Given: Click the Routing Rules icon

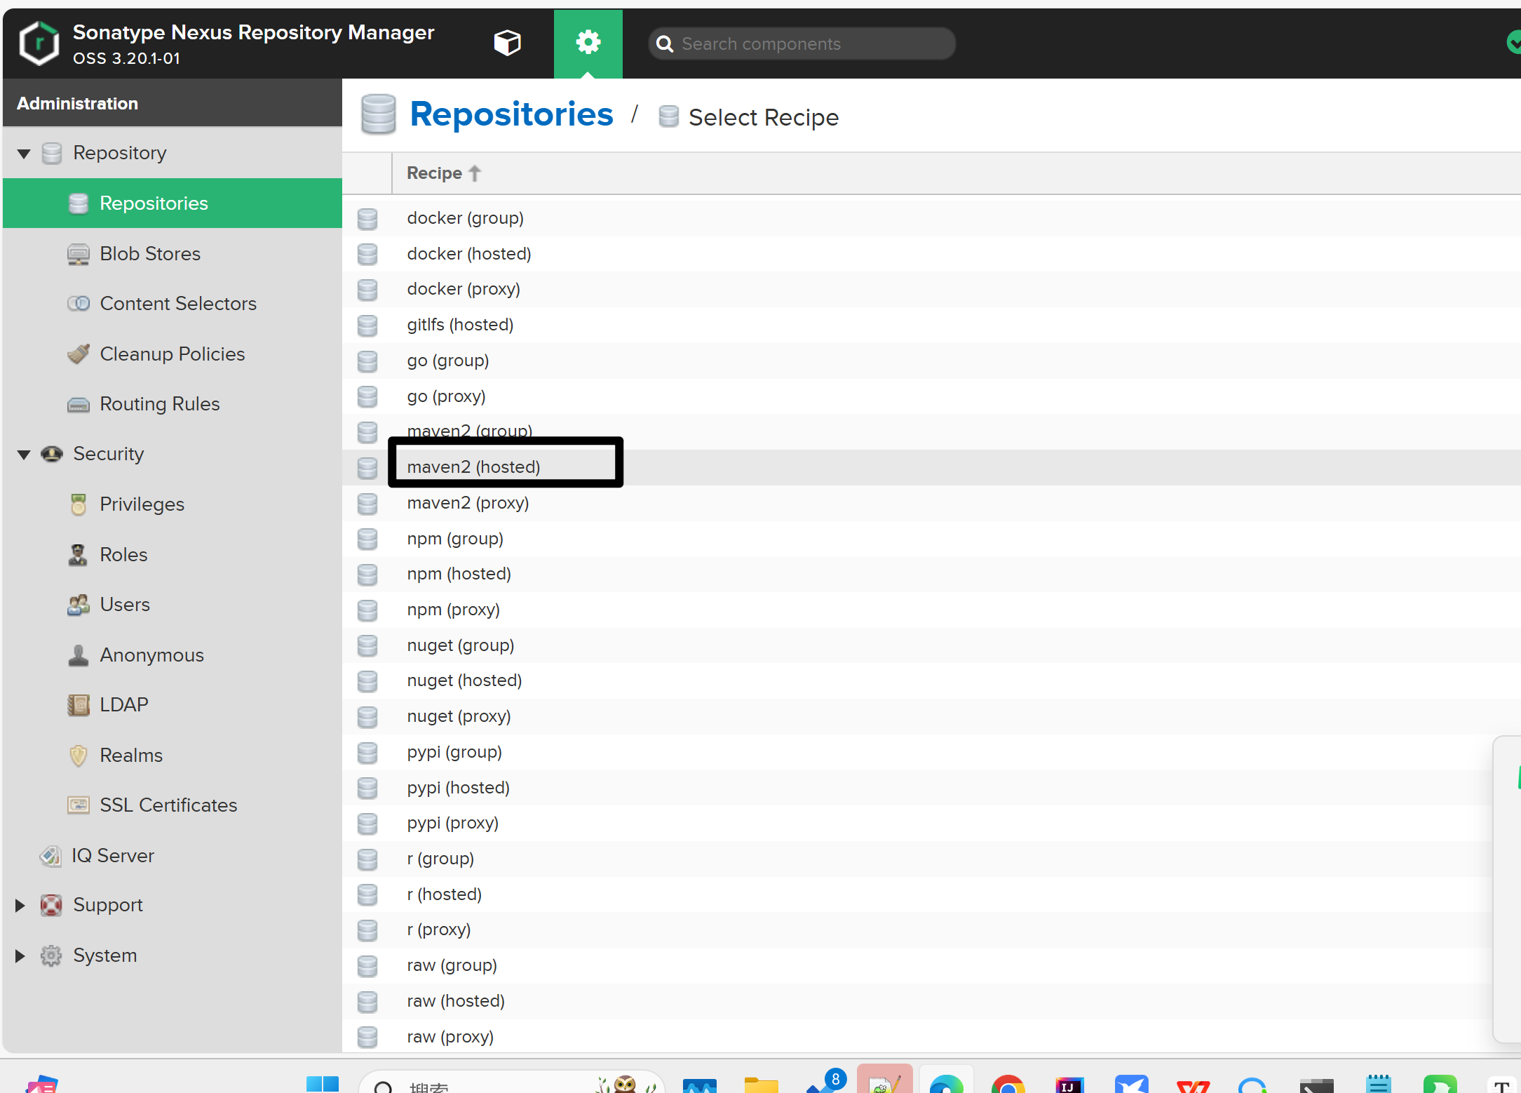Looking at the screenshot, I should (x=79, y=405).
